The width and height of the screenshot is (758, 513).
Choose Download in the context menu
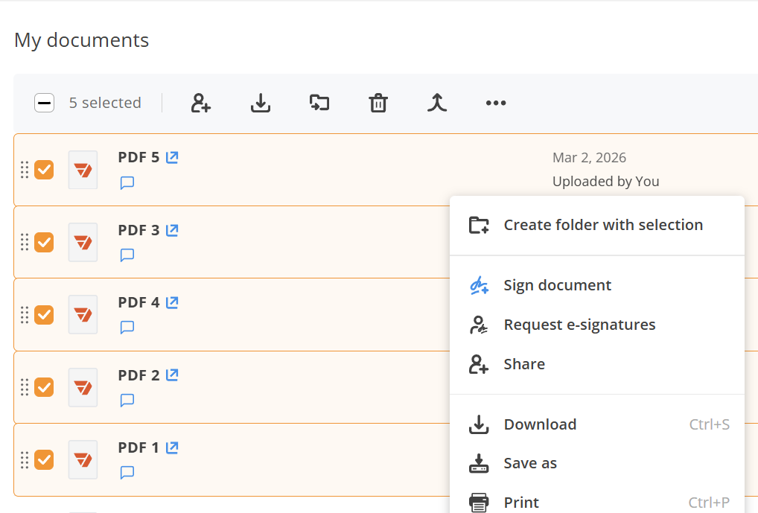[597, 424]
